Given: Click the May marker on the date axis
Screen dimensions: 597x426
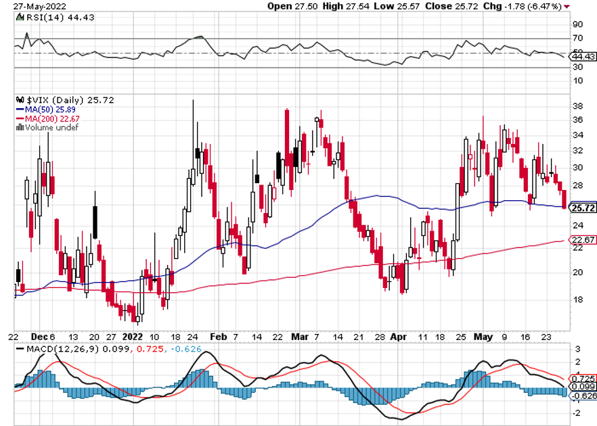Looking at the screenshot, I should click(483, 335).
